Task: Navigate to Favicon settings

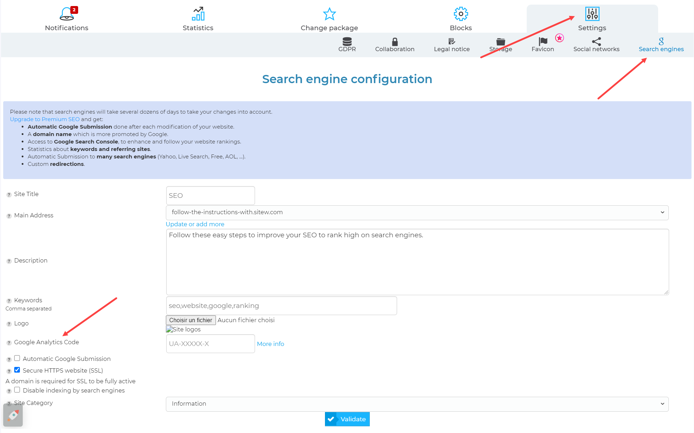Action: click(x=542, y=44)
